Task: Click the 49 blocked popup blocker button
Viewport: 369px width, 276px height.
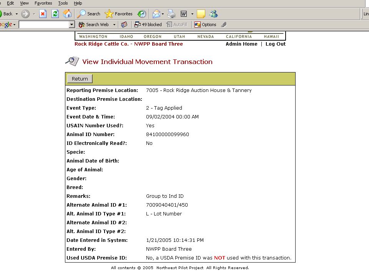Action: click(148, 25)
